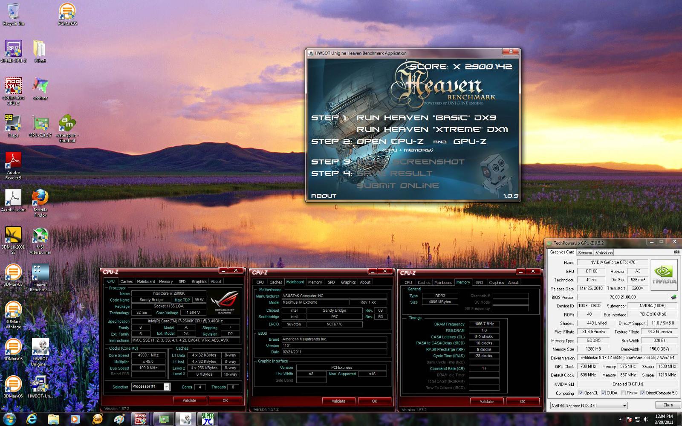Viewport: 682px width, 426px height.
Task: Click the GPU-Z BIOS save chip icon
Action: point(673,297)
